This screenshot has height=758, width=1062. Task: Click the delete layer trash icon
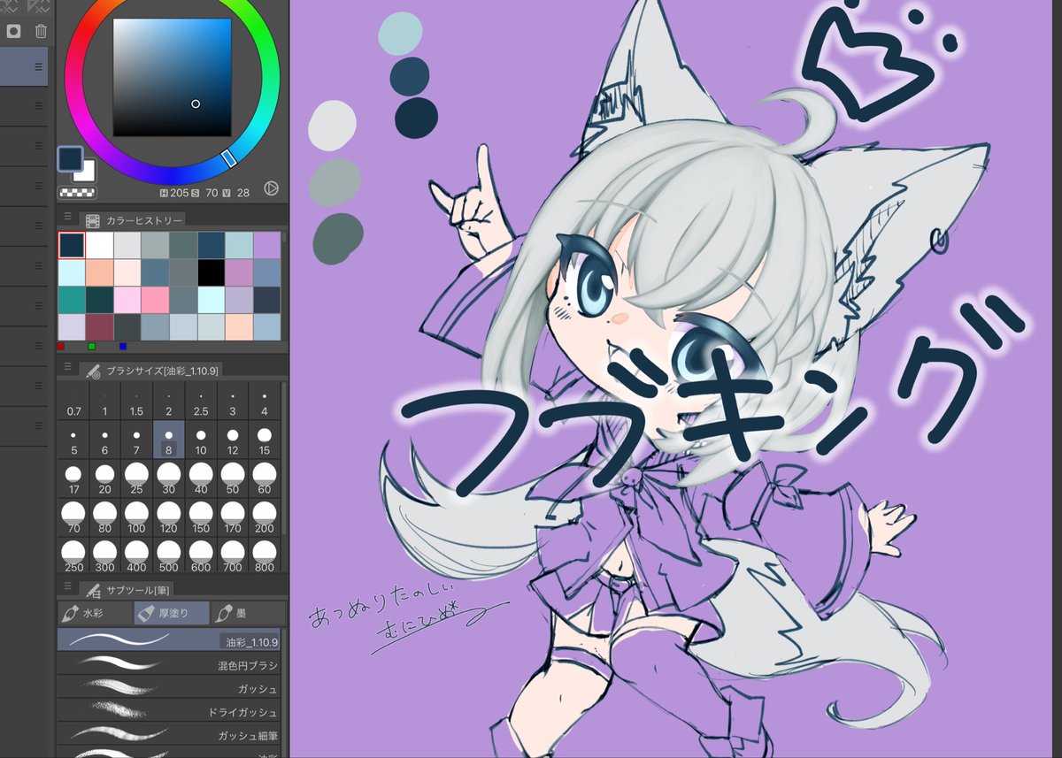point(41,32)
